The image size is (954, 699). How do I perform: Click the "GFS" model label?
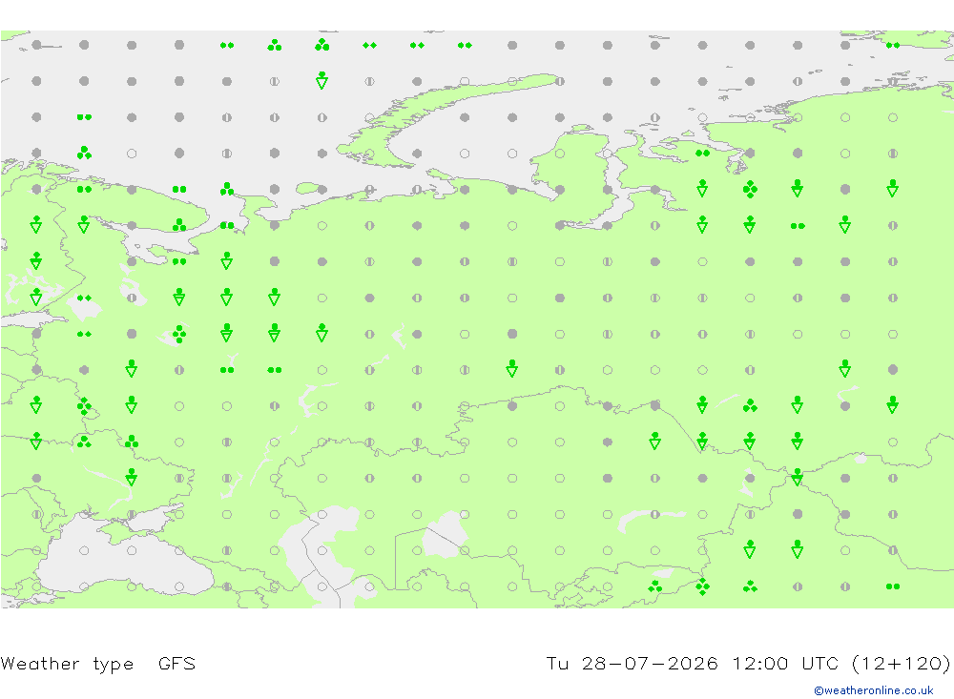pyautogui.click(x=176, y=663)
